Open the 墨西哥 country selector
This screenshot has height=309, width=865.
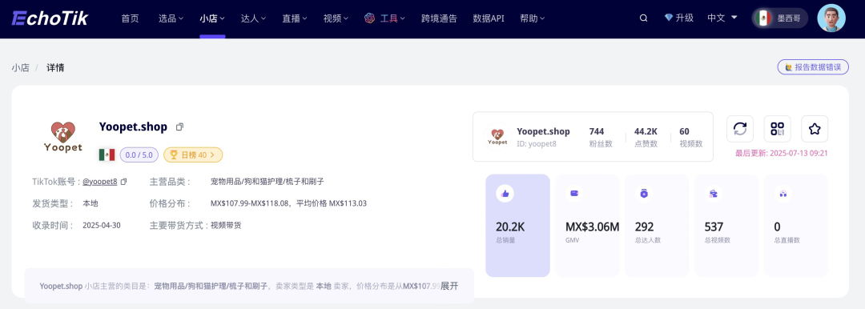(780, 18)
